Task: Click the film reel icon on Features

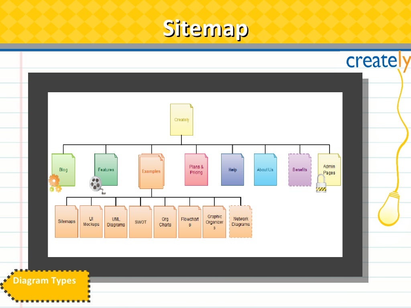Action: click(x=97, y=185)
